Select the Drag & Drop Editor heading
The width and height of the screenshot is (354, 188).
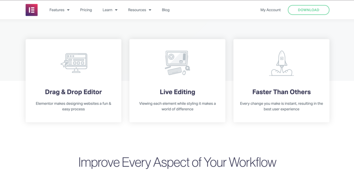73,92
